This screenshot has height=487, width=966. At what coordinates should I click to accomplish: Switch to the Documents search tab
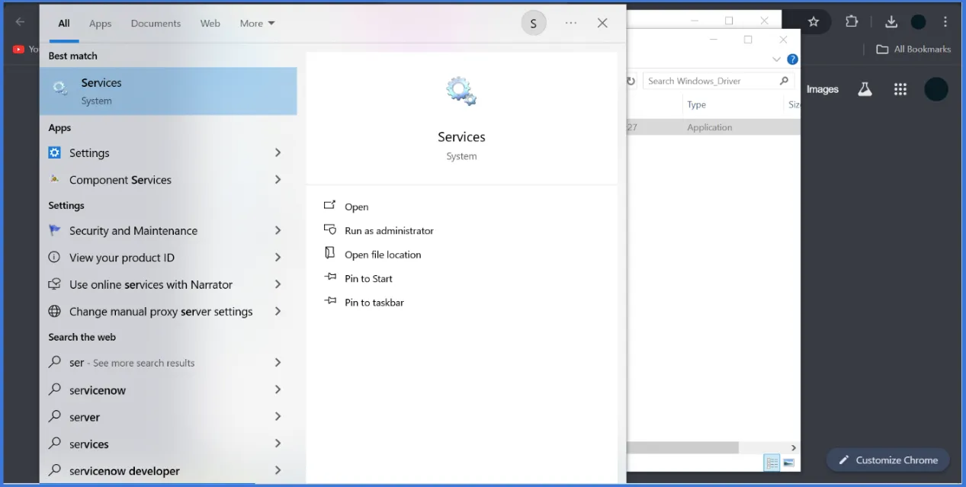pyautogui.click(x=156, y=24)
